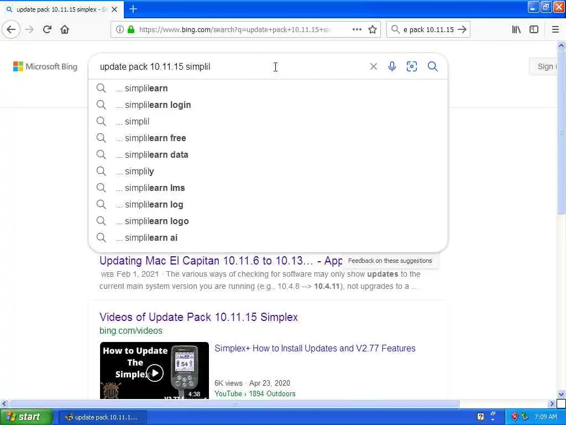Open the Firefox hamburger menu
The width and height of the screenshot is (566, 425).
[555, 30]
